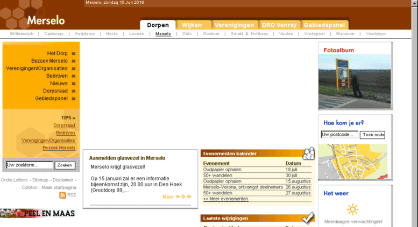Open Smakt & Holthees village link
The image size is (418, 227).
pos(249,34)
